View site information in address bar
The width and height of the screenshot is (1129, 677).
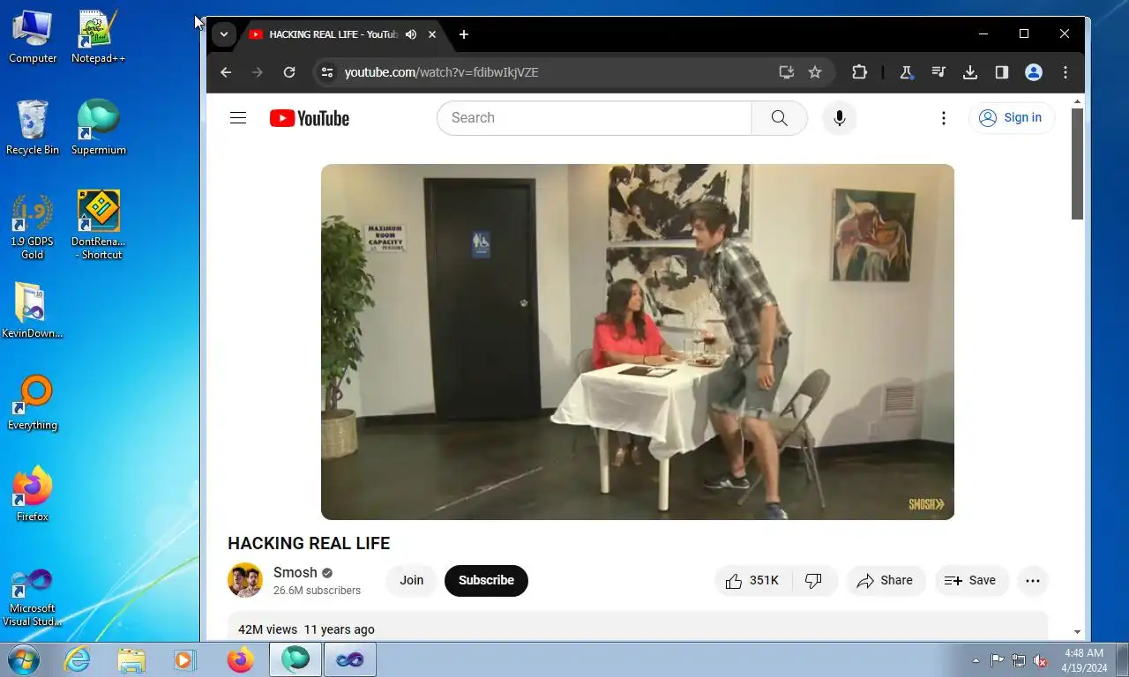pos(327,72)
